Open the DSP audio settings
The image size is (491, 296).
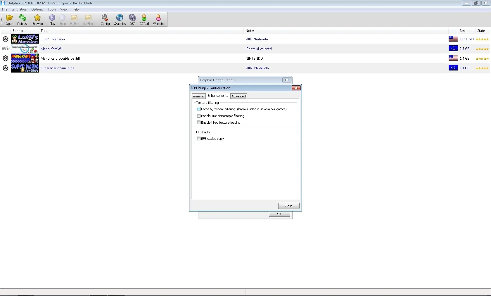pos(132,20)
